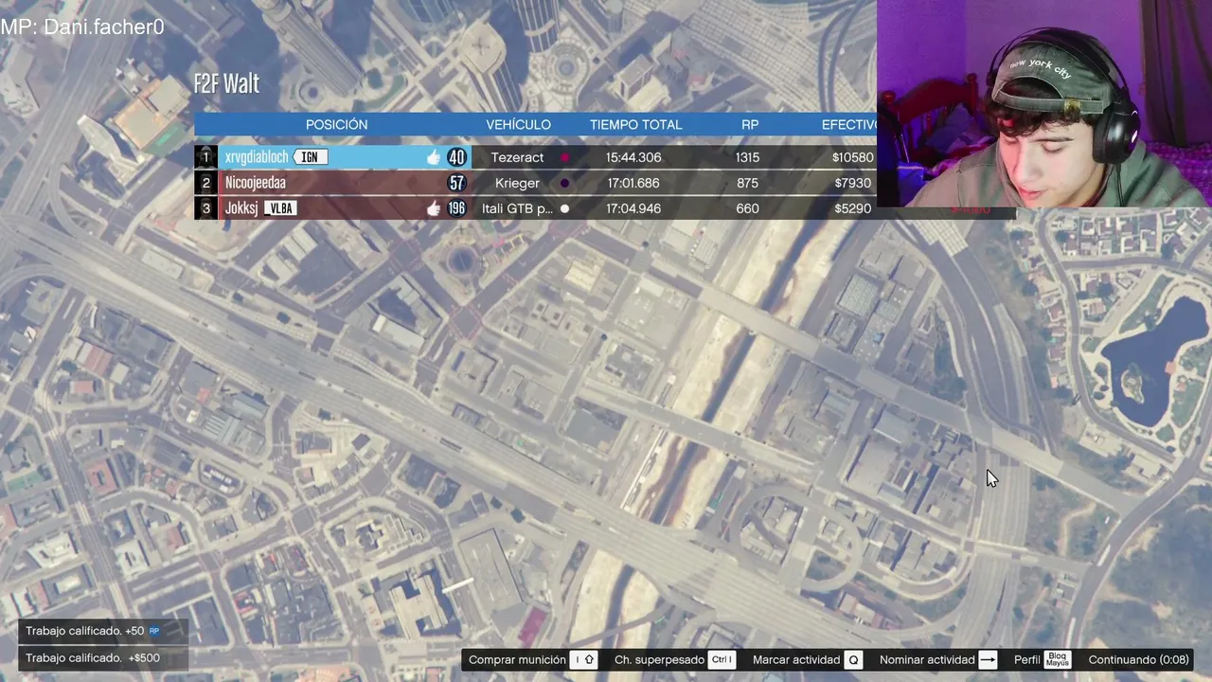The height and width of the screenshot is (682, 1212).
Task: Click the thumbs-up icon in Jokksj's row
Action: pyautogui.click(x=434, y=208)
